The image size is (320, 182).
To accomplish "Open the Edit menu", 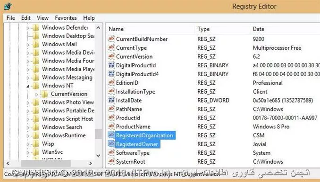I will [x=25, y=18].
